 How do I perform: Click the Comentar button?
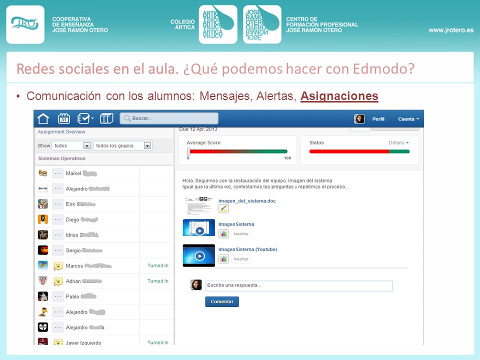[x=222, y=301]
